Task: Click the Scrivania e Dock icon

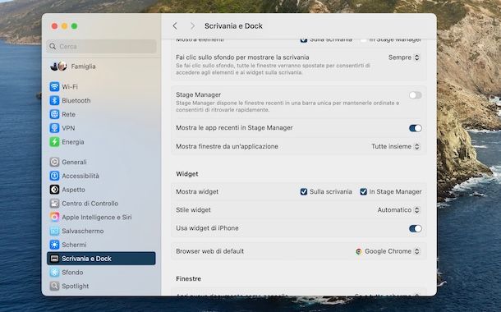Action: [54, 259]
